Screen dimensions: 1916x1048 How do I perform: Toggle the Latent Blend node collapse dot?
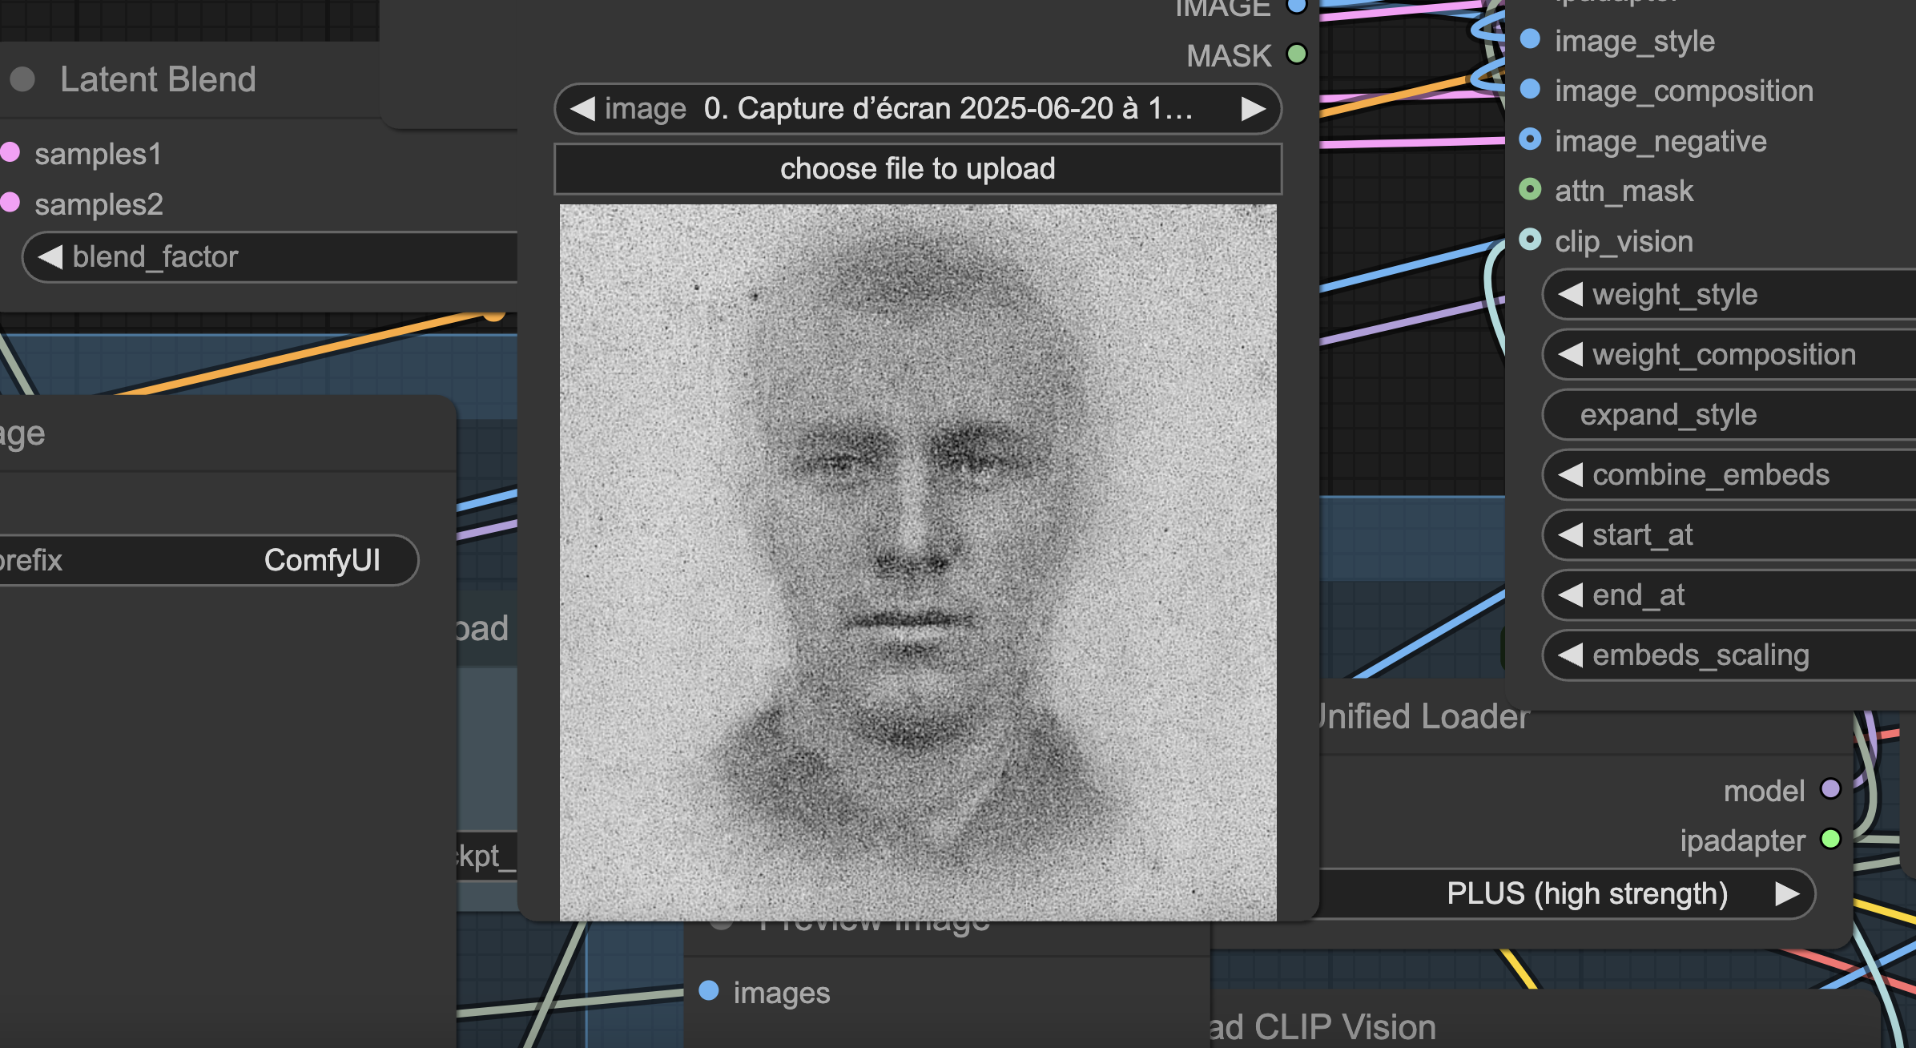pos(22,79)
